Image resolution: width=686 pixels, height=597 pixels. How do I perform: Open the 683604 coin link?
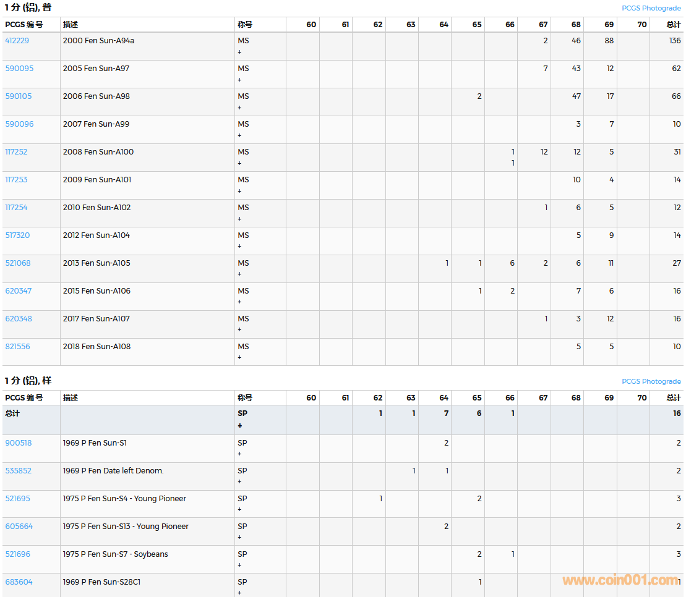tap(19, 582)
